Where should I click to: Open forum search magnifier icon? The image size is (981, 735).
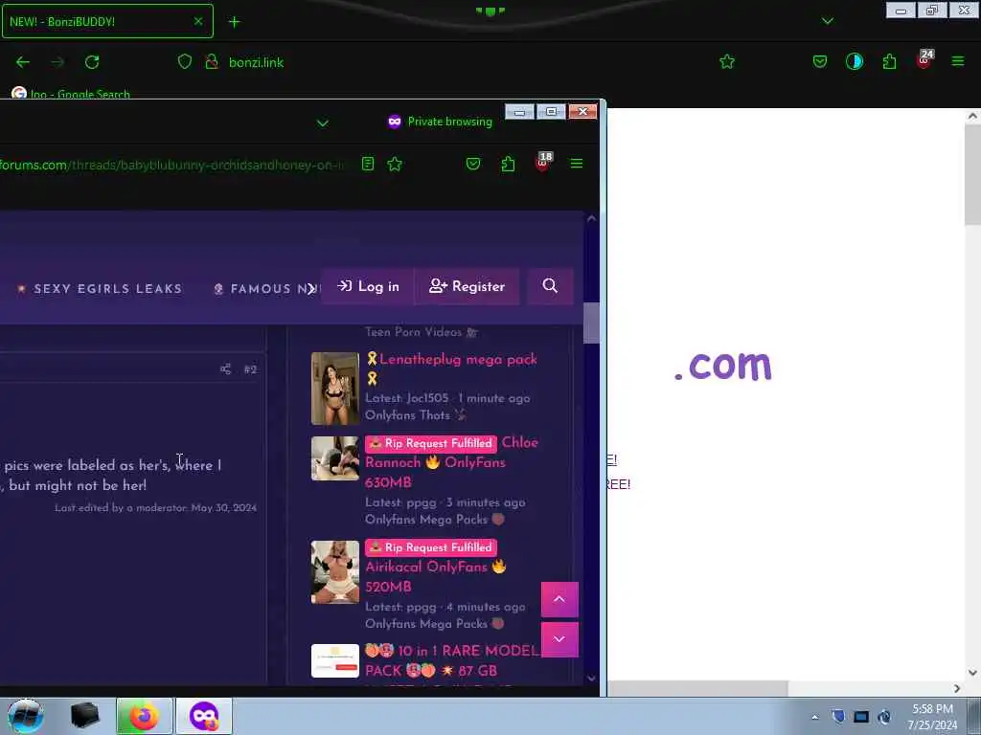[550, 285]
